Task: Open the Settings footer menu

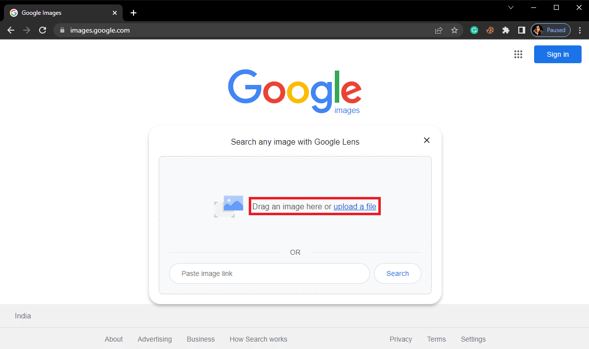Action: point(473,339)
